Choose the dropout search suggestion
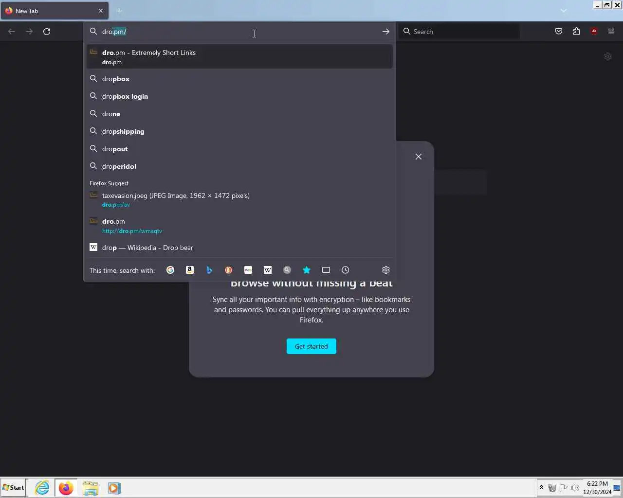This screenshot has height=498, width=623. [239, 149]
